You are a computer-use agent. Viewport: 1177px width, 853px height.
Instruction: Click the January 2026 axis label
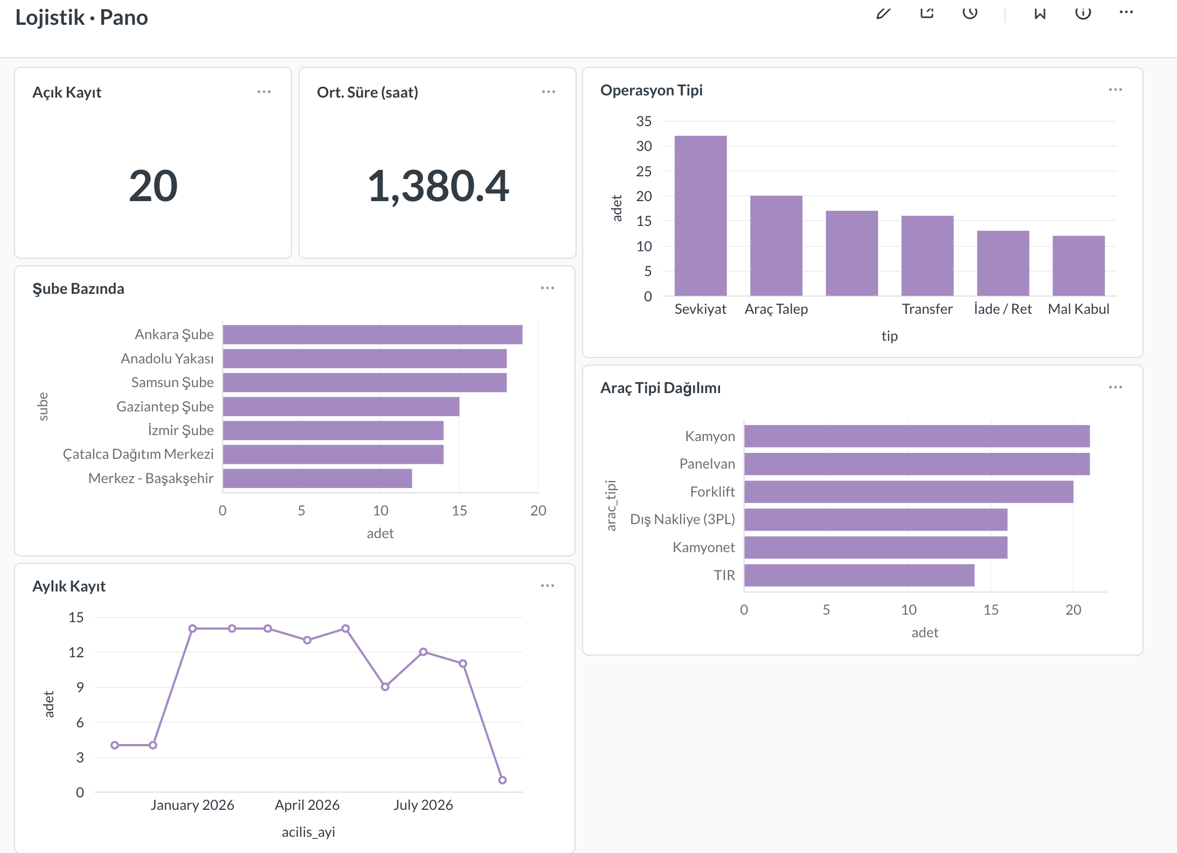click(192, 805)
